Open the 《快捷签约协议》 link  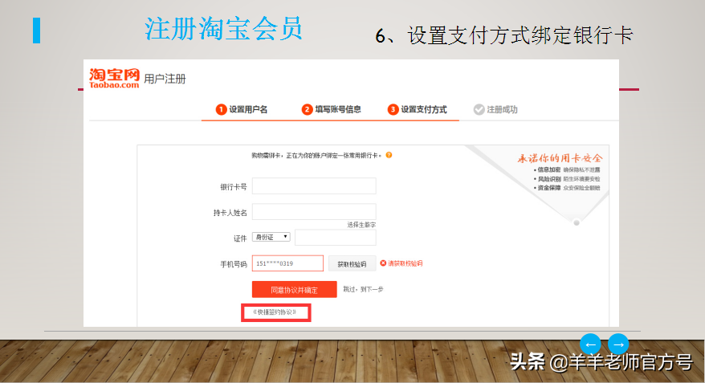(x=275, y=312)
